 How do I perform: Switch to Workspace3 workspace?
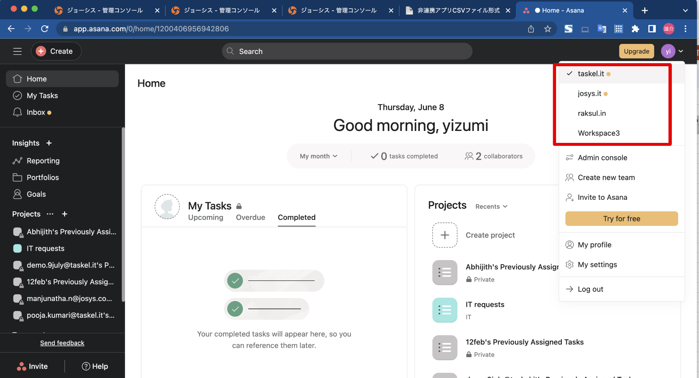599,133
